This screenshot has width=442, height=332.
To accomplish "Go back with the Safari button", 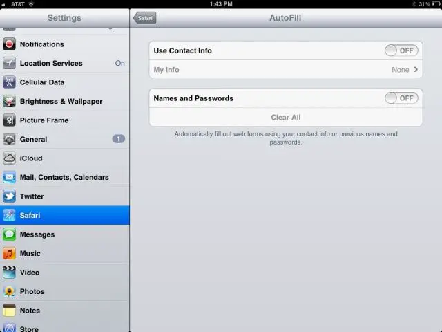I will pyautogui.click(x=144, y=18).
